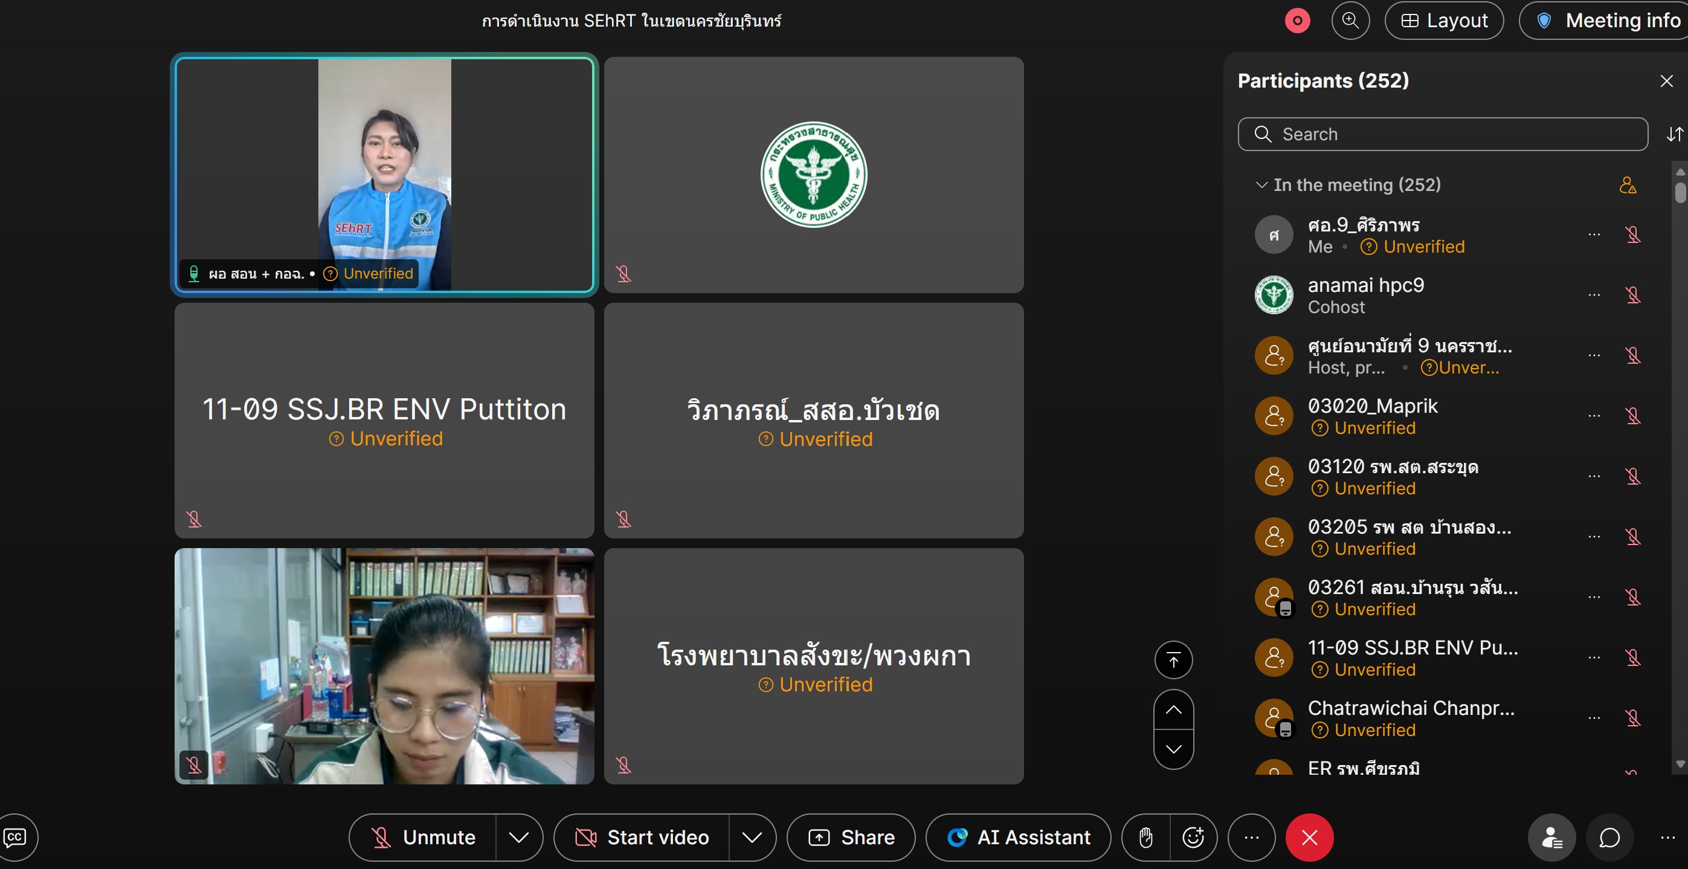Click the raise hand icon
Viewport: 1688px width, 869px height.
point(1145,837)
